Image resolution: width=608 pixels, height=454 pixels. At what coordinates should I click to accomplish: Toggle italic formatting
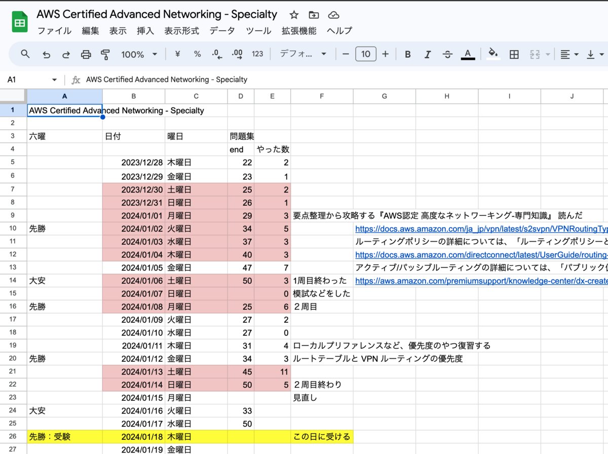[x=428, y=54]
